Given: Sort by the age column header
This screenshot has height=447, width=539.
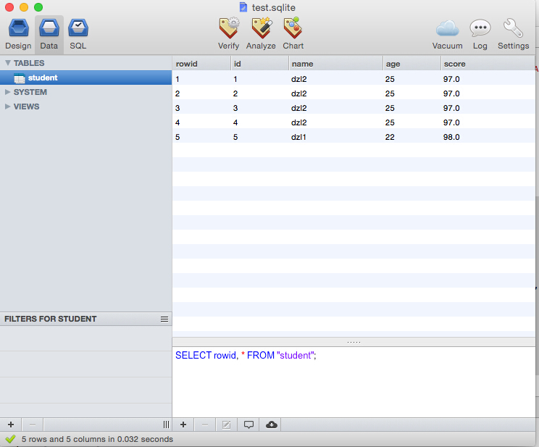Looking at the screenshot, I should (411, 64).
